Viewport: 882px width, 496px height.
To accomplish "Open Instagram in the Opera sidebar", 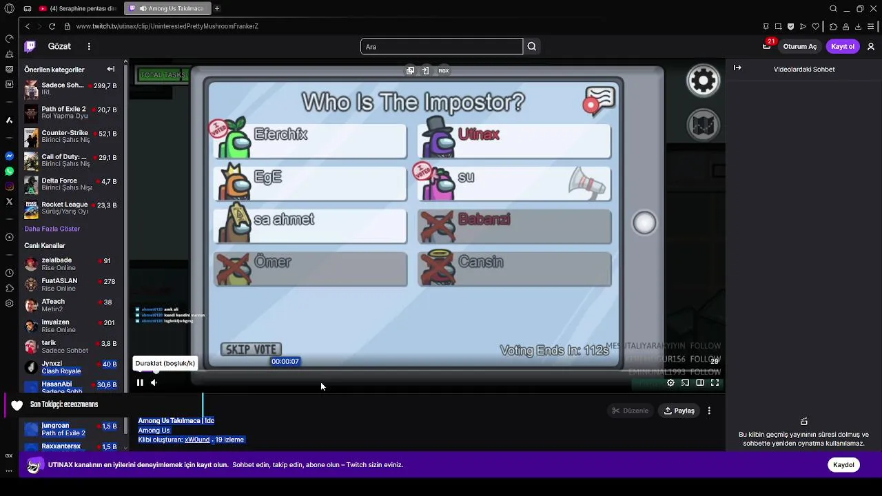I will [x=9, y=186].
